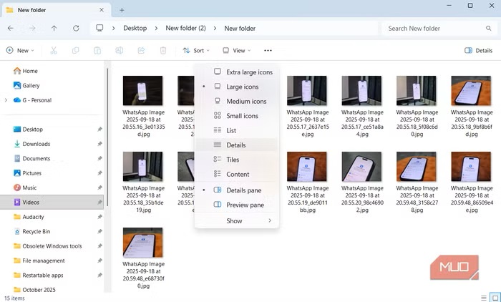The width and height of the screenshot is (501, 302).
Task: Click the Details button in toolbar
Action: (478, 51)
